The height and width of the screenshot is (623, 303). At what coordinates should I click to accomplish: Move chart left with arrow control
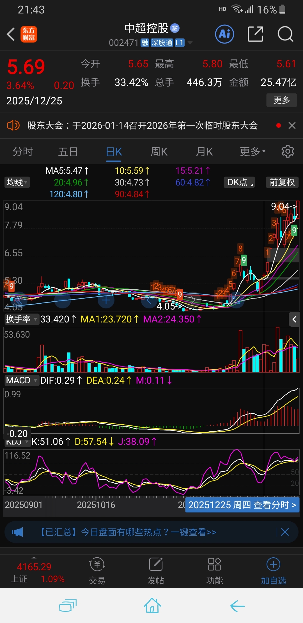pyautogui.click(x=149, y=300)
